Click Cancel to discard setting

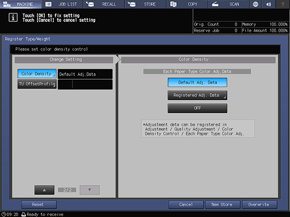click(x=186, y=205)
